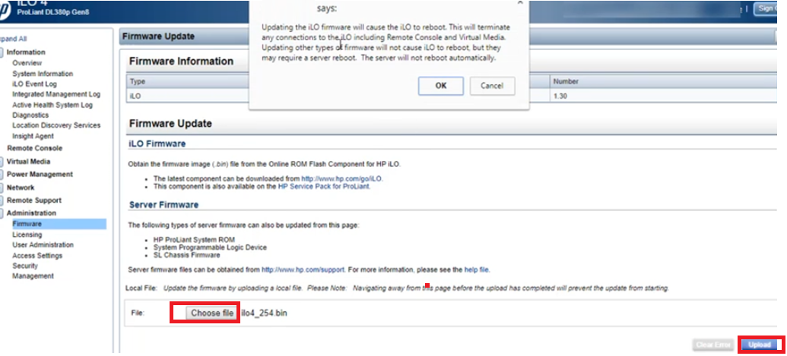Click the selected file name ilo4_254.bin

click(264, 313)
